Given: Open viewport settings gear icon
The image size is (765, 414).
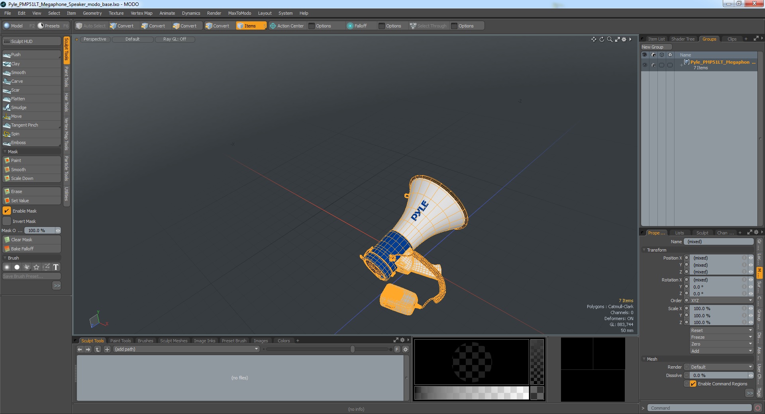Looking at the screenshot, I should pyautogui.click(x=624, y=39).
